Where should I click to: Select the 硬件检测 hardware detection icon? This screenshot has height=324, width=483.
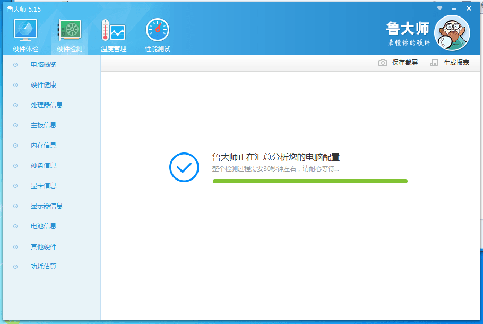(x=70, y=30)
